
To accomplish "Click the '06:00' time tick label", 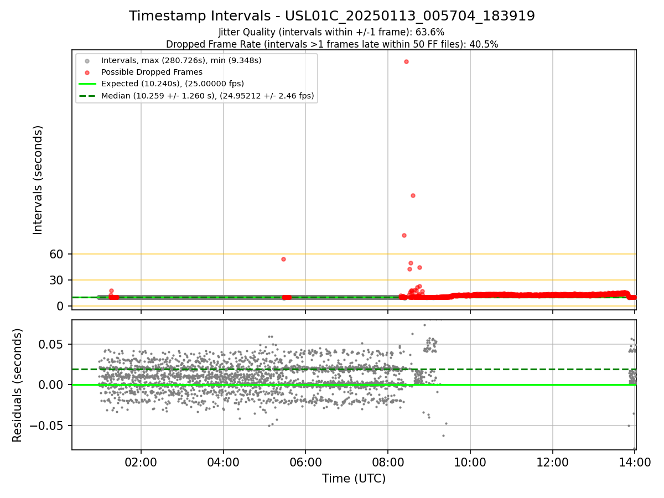I will (306, 463).
